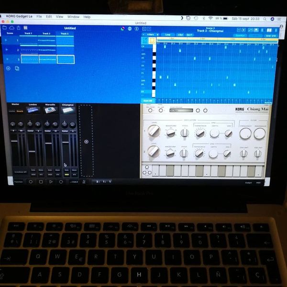Image resolution: width=287 pixels, height=287 pixels.
Task: Toggle Solo on the Chiangmai mixer channel
Action: 66,170
